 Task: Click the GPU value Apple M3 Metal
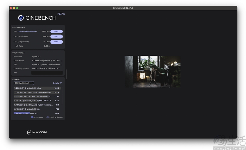coord(47,65)
